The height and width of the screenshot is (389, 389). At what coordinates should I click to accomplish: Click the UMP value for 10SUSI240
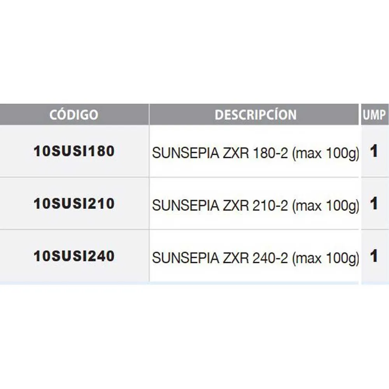tap(374, 256)
